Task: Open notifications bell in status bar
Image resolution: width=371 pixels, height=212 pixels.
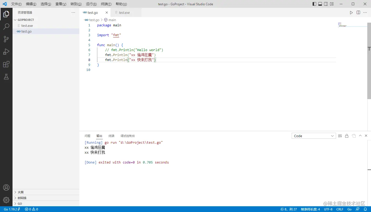Action: [x=365, y=209]
